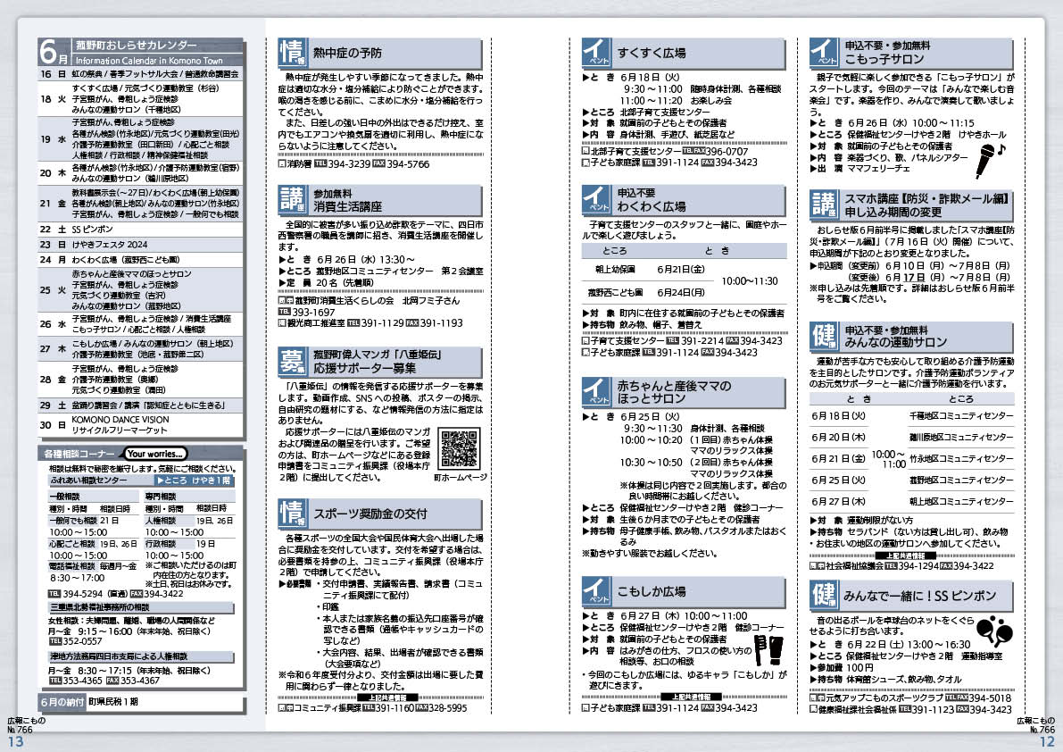Click the イベント badge icon on すくすく広場

tap(597, 50)
